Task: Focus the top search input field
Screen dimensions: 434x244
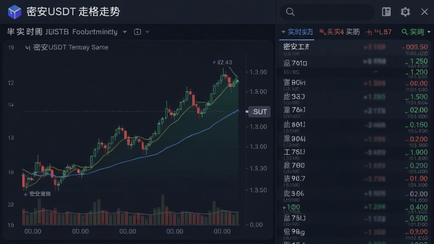Action: click(327, 12)
